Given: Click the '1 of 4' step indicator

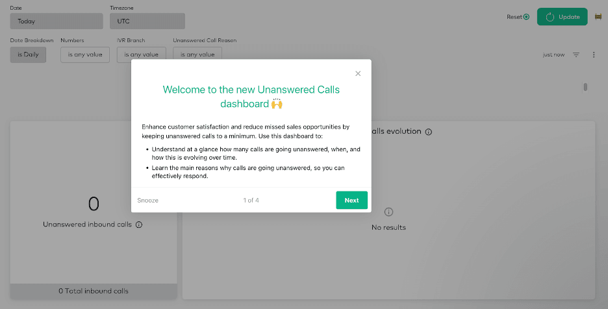Looking at the screenshot, I should tap(251, 201).
